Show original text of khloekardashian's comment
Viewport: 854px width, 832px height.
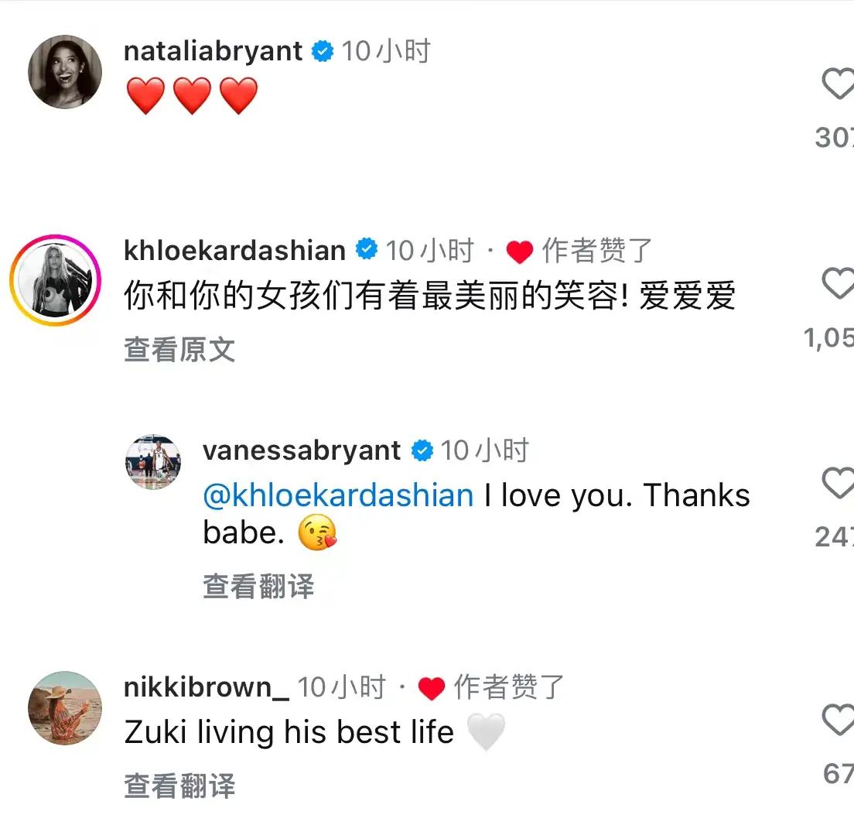[x=179, y=349]
